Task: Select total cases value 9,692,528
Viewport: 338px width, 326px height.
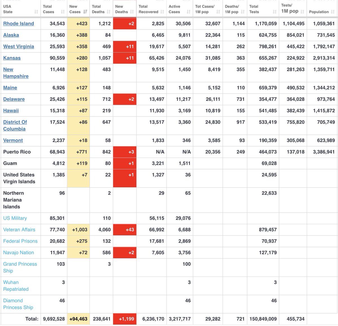Action: [54, 319]
